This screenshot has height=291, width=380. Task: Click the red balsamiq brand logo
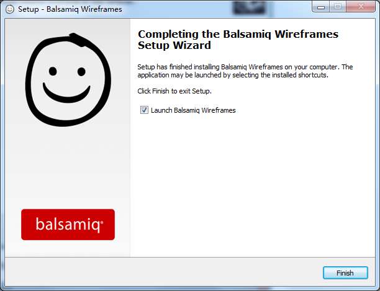tap(68, 225)
